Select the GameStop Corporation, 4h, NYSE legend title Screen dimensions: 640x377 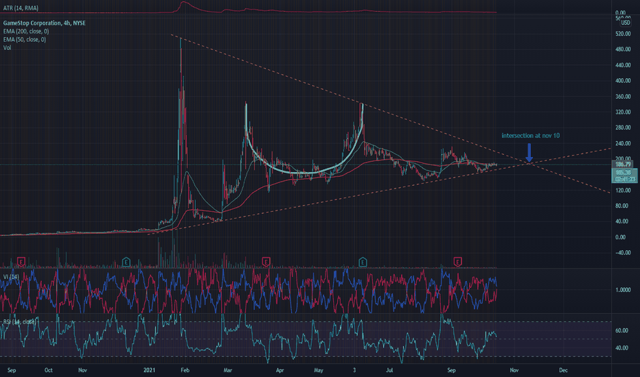[45, 23]
